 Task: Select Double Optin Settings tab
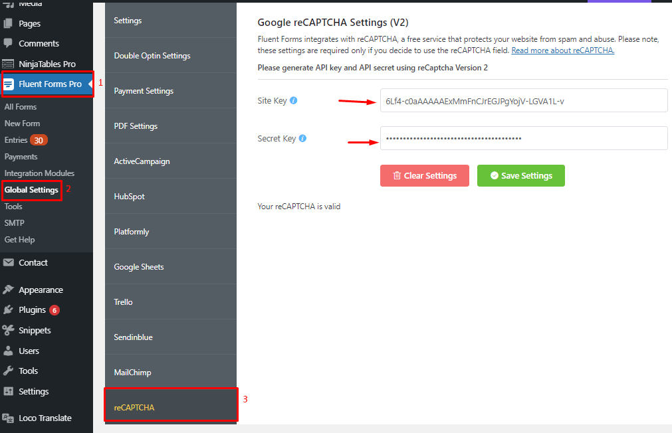pos(171,56)
